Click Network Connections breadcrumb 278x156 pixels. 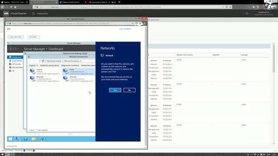point(72,61)
